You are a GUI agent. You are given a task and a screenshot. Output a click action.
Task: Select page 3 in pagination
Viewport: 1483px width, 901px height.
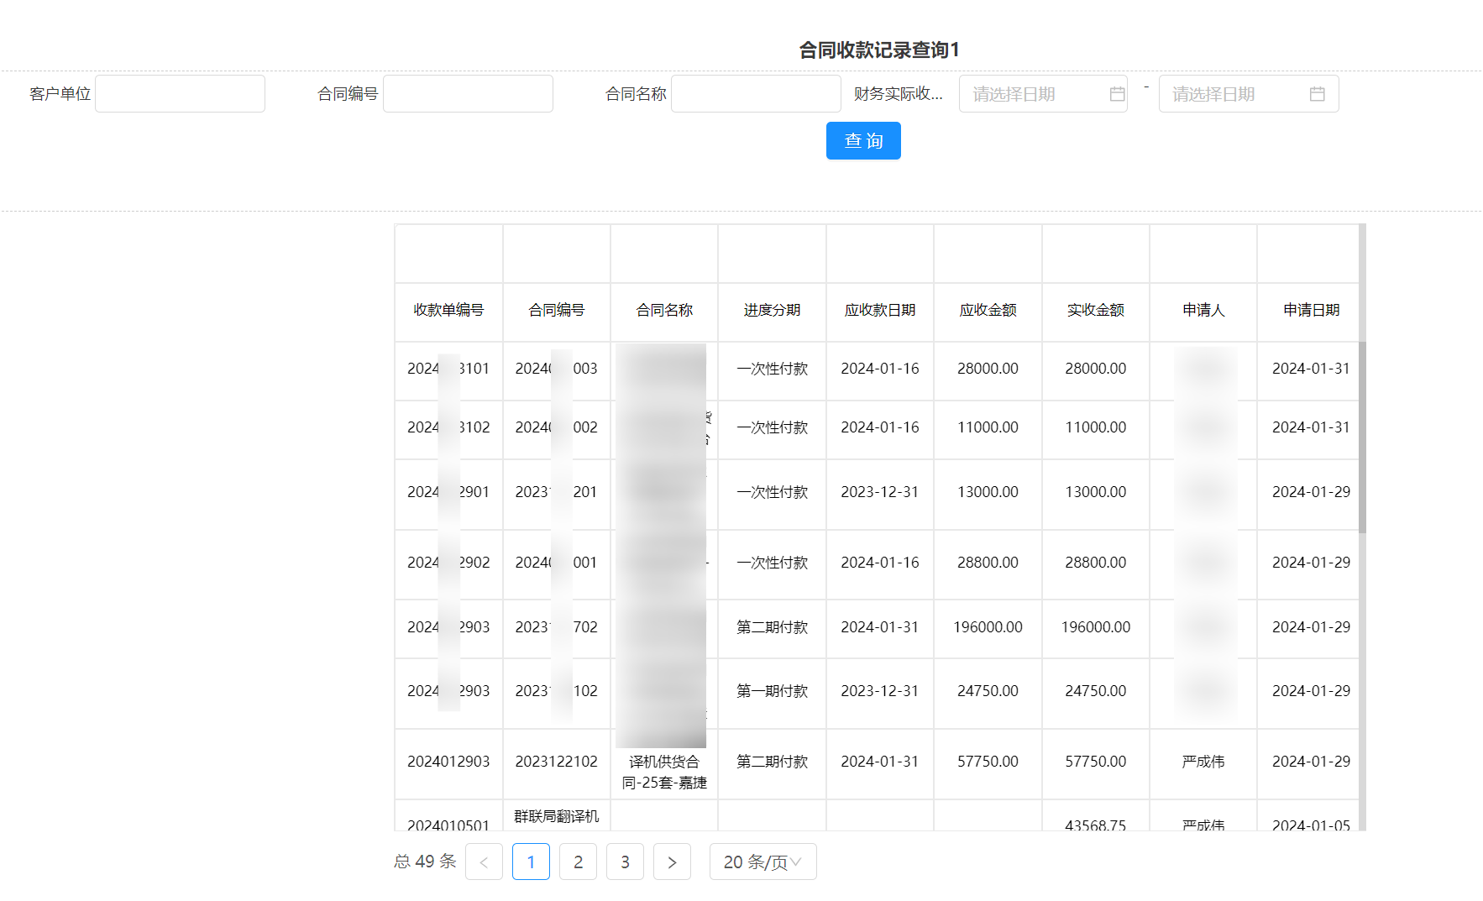[625, 862]
